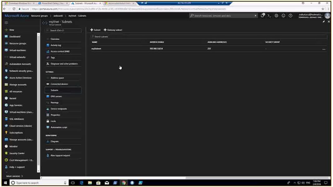Viewport: 333px width, 187px height.
Task: Open Azure Active Directory in sidebar
Action: (20, 78)
